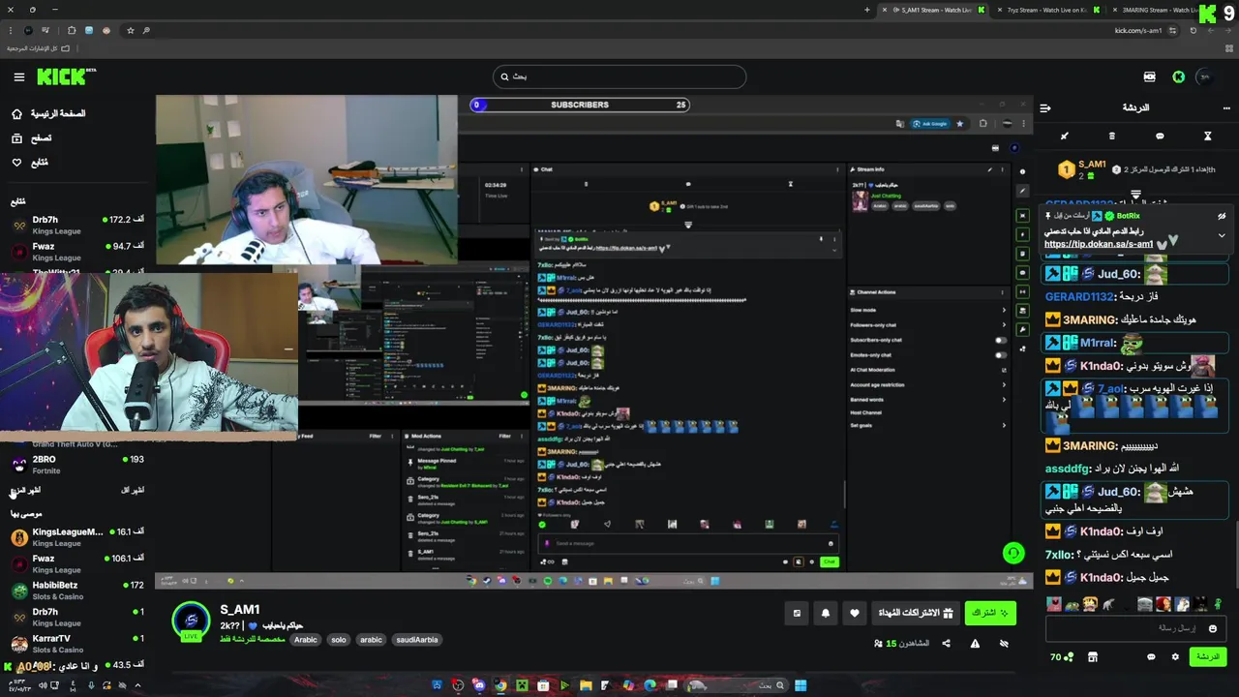Click the report warning triangle icon

(975, 643)
